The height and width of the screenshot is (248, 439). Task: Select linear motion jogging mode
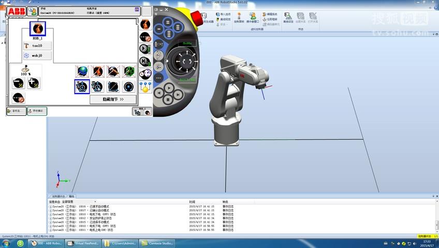tap(113, 87)
